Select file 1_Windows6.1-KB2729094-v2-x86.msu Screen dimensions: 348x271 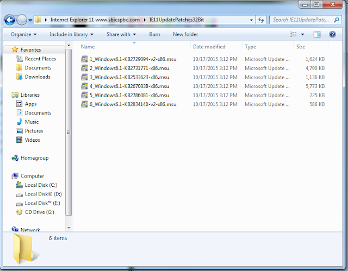[133, 59]
